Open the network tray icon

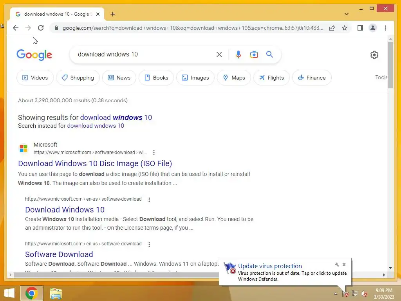354,293
